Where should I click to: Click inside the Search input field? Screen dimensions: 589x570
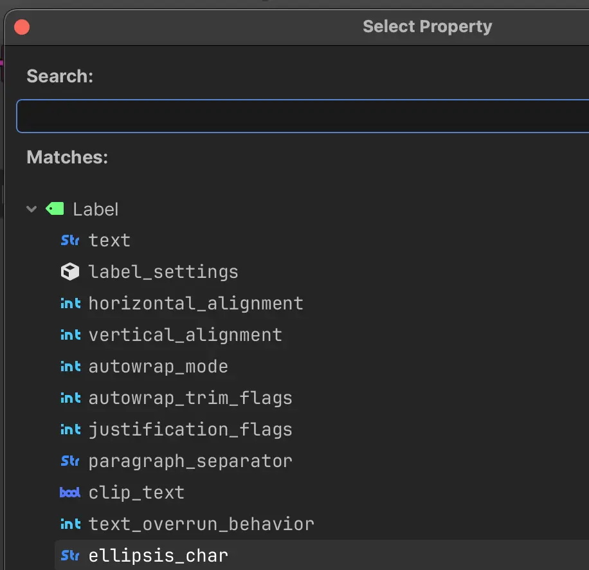[296, 116]
